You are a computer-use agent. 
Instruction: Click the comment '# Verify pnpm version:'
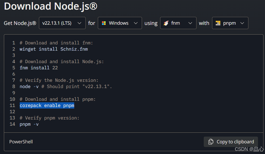50,118
